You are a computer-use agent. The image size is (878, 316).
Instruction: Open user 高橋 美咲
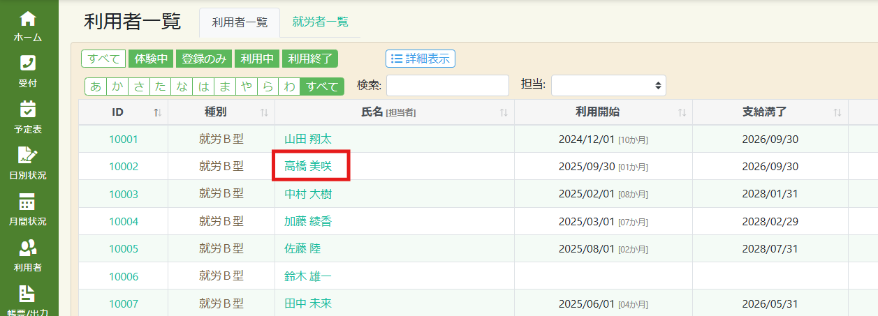pyautogui.click(x=307, y=167)
